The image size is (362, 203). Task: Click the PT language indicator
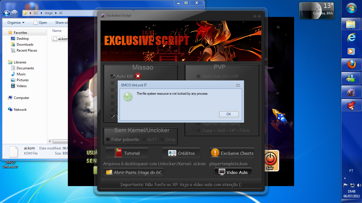(351, 171)
